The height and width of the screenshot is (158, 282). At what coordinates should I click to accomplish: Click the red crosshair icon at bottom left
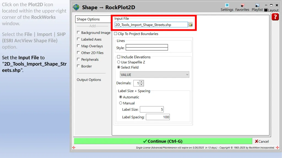[x=74, y=148]
